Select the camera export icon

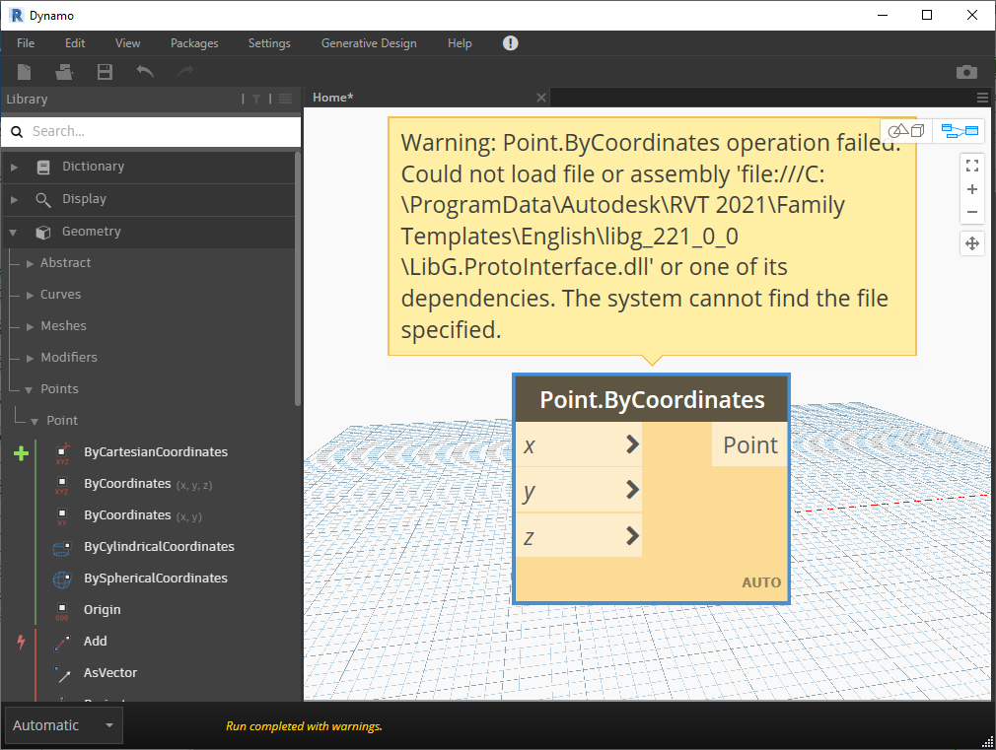(966, 72)
